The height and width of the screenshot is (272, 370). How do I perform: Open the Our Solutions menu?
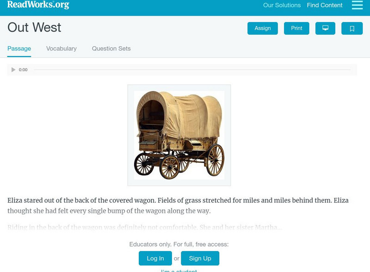tap(282, 6)
